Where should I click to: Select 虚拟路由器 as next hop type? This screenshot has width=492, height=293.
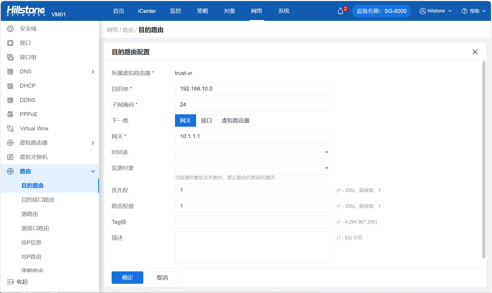[x=235, y=121]
